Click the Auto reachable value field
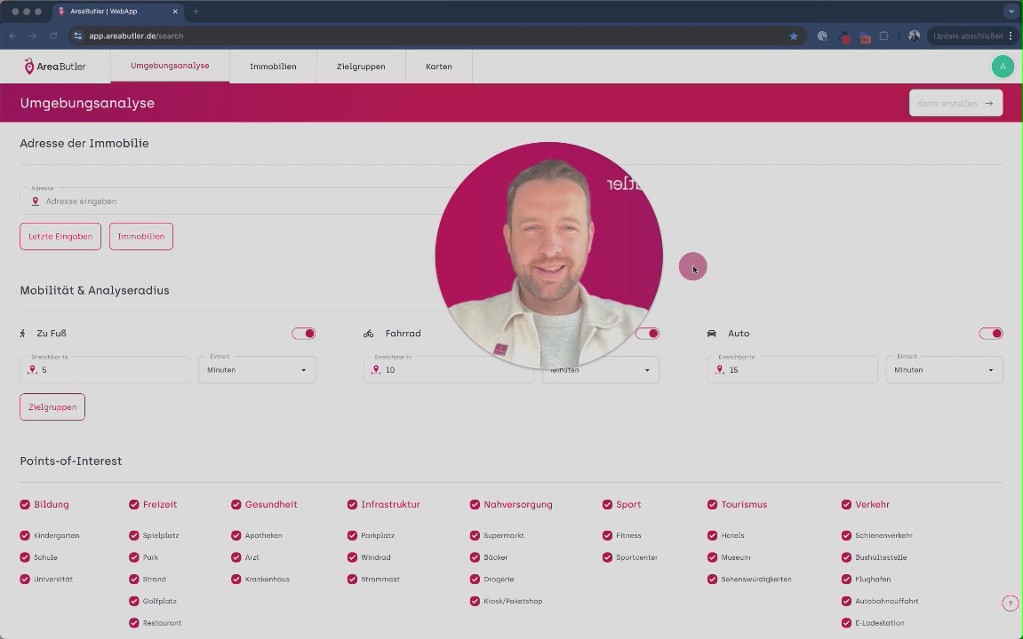This screenshot has height=639, width=1023. [792, 369]
